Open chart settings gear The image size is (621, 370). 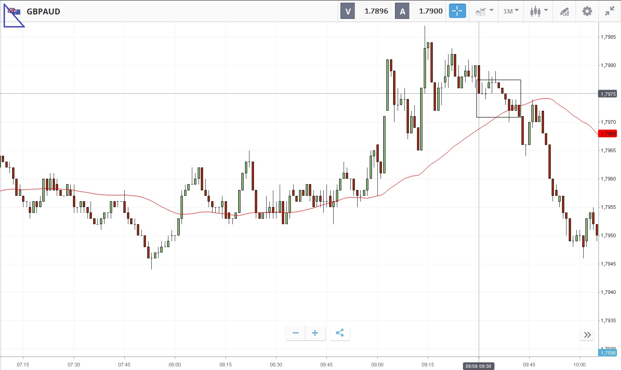[587, 11]
